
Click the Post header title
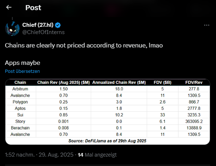(x=33, y=8)
